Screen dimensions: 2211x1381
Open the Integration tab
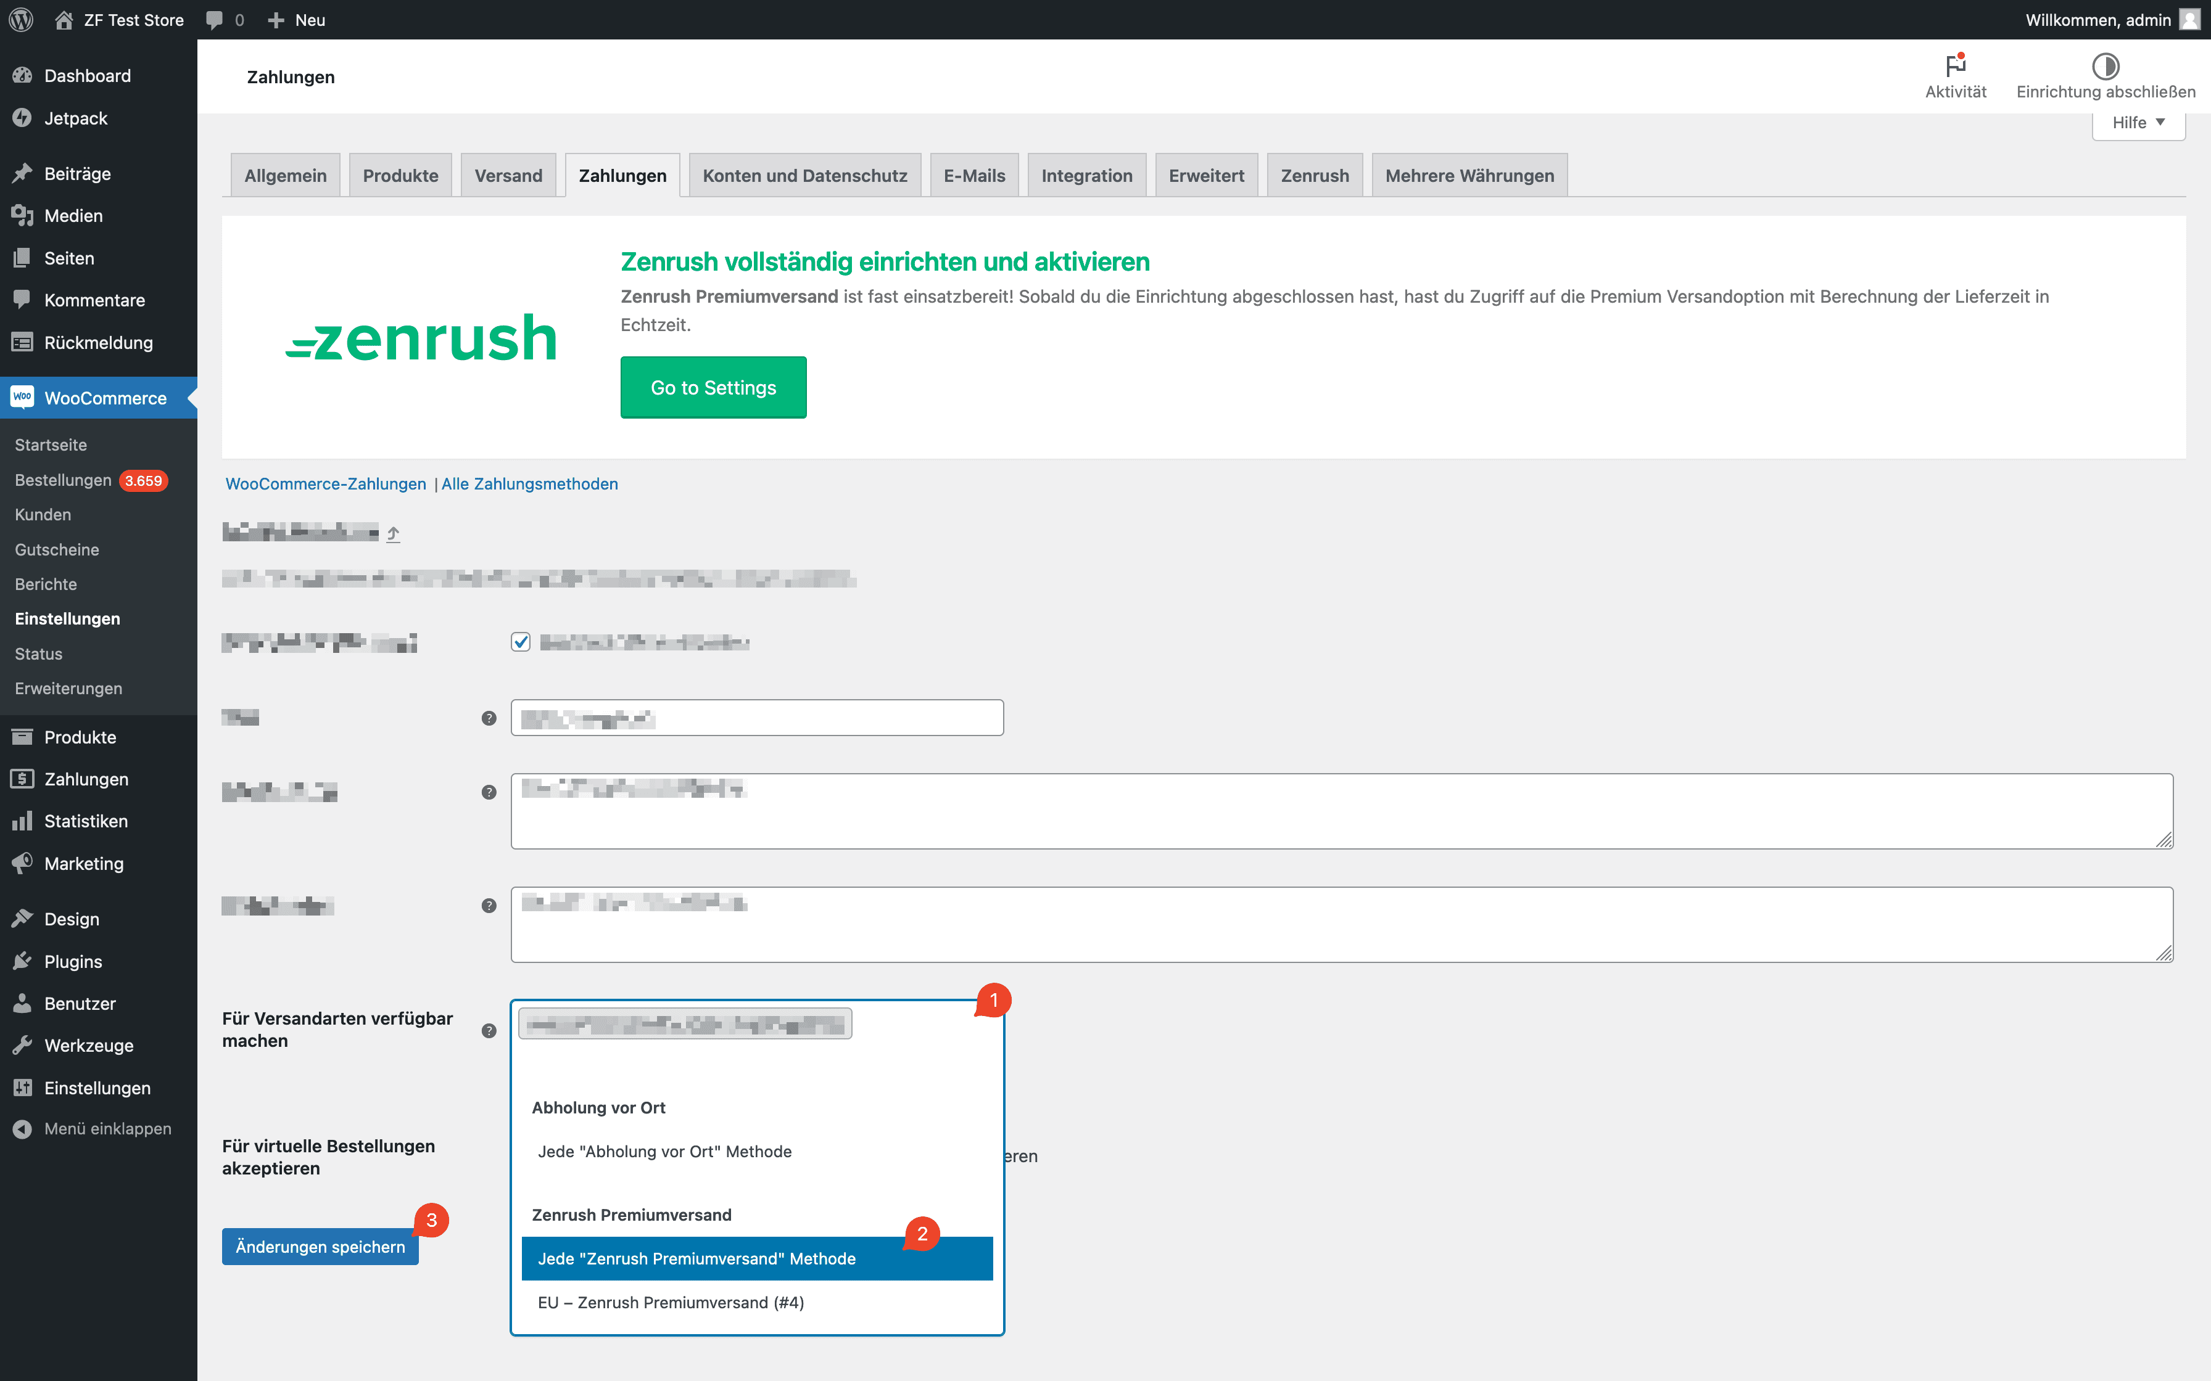coord(1086,175)
